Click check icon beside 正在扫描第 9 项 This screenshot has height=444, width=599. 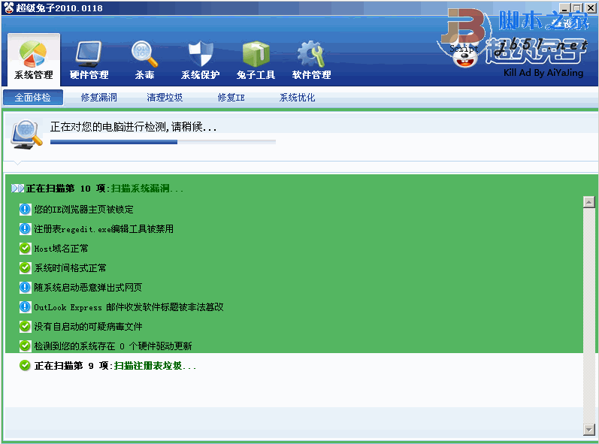25,366
